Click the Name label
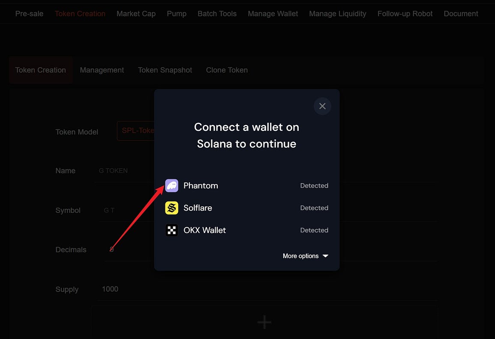This screenshot has width=495, height=339. [x=65, y=171]
